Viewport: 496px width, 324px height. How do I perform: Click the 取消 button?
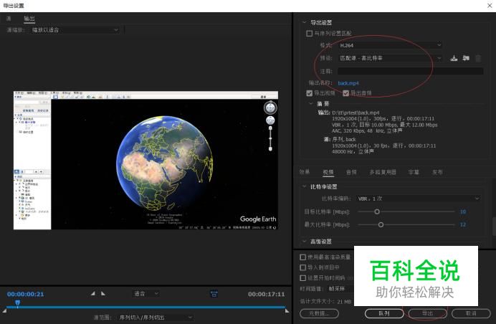471,313
